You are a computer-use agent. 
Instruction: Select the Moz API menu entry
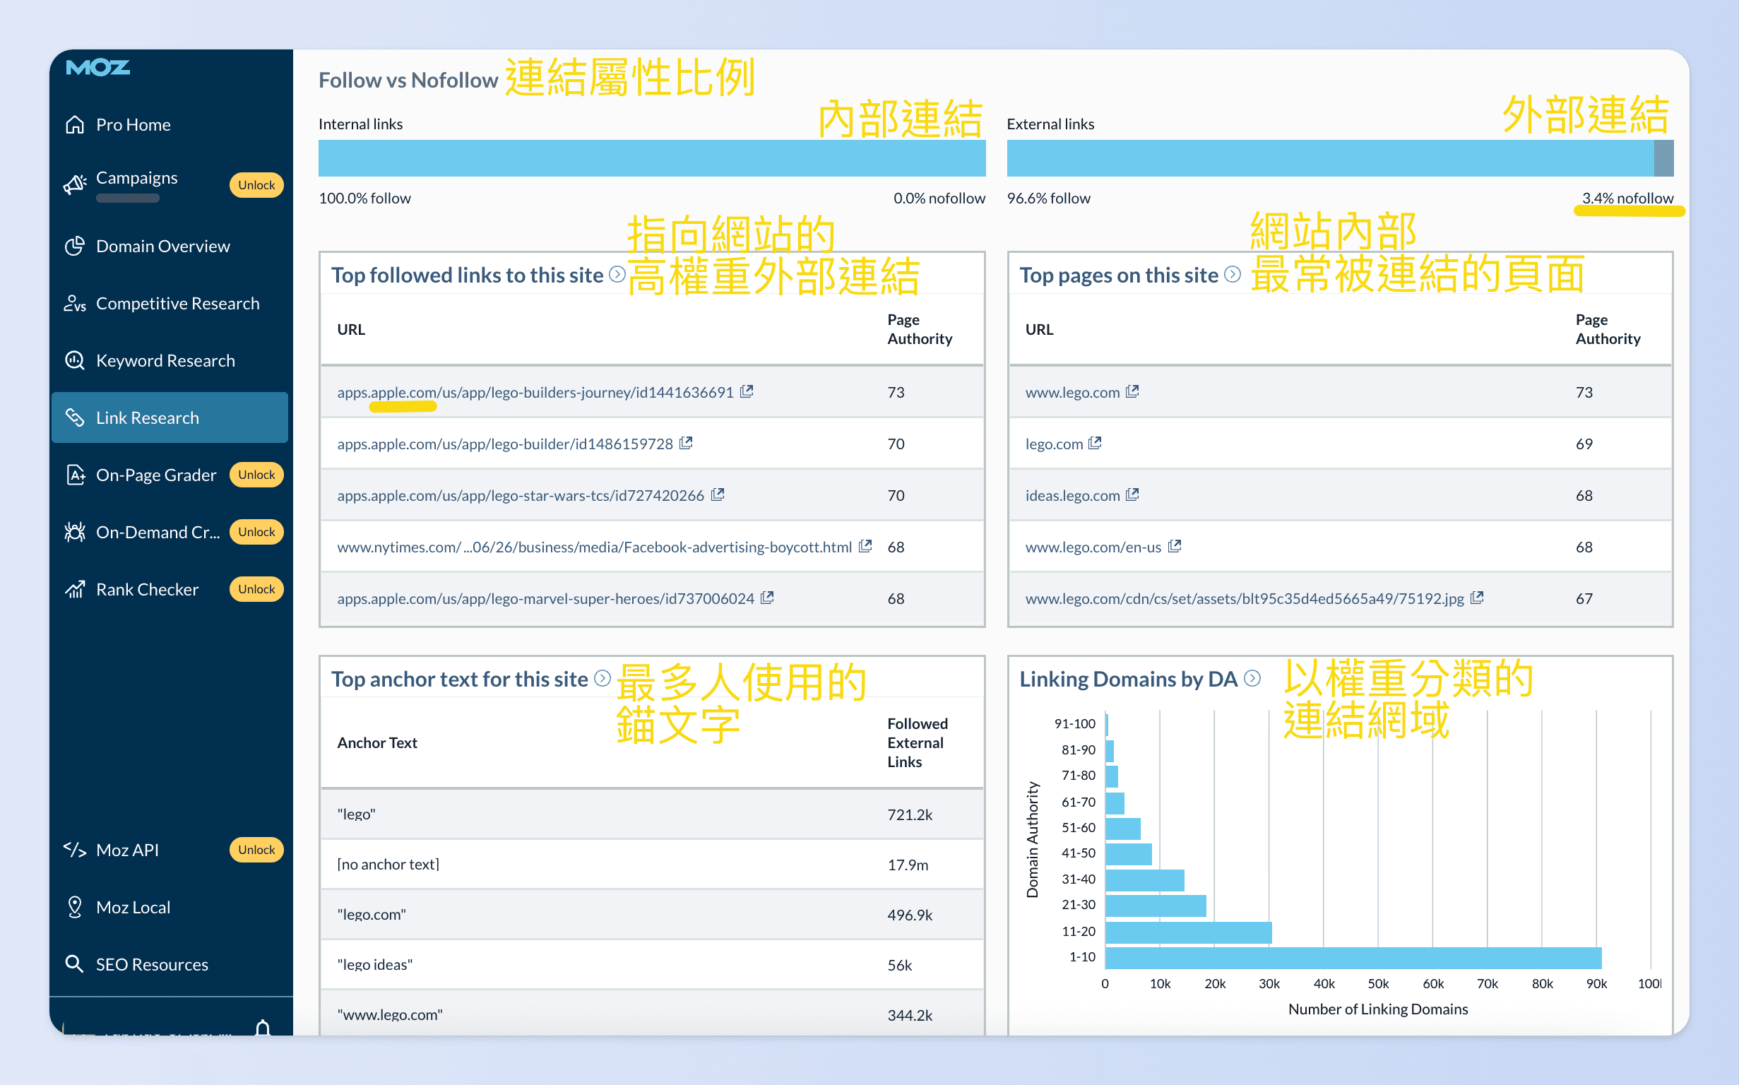[128, 850]
